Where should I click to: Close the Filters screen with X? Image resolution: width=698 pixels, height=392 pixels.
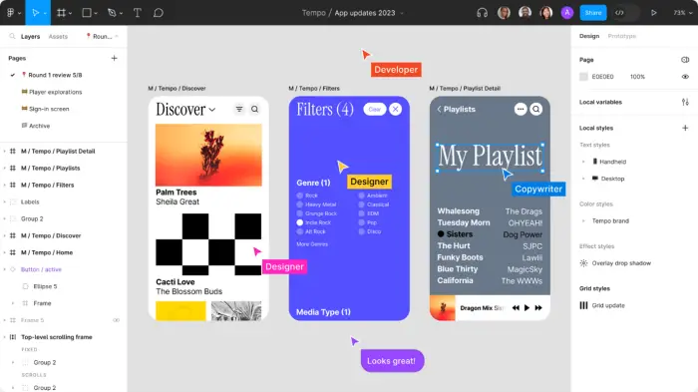coord(395,109)
